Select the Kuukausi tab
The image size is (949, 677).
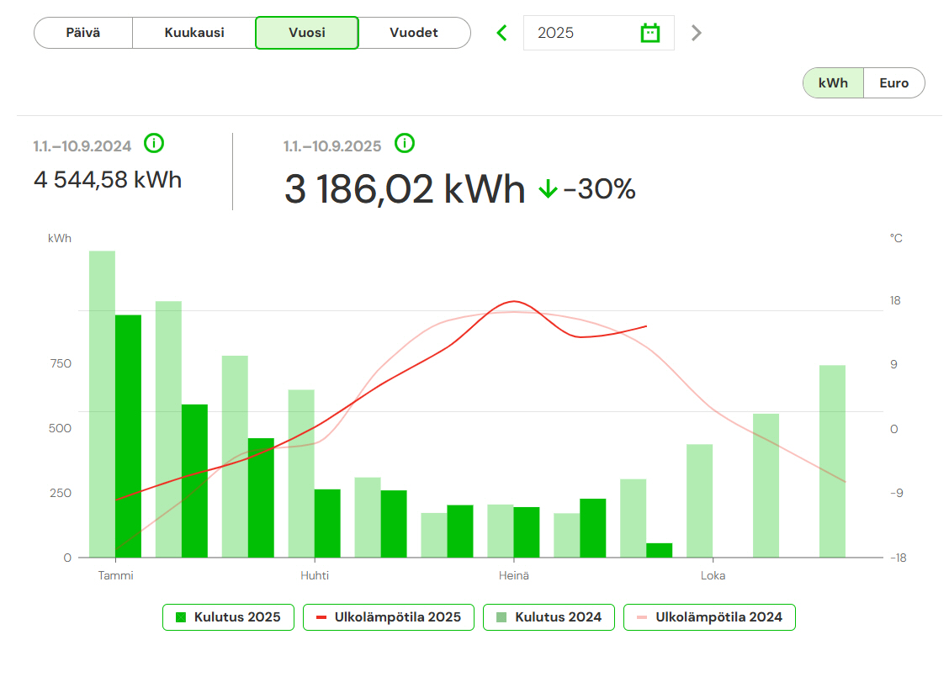coord(194,33)
